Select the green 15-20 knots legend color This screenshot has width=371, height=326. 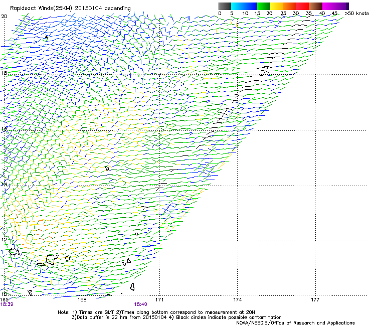click(264, 6)
